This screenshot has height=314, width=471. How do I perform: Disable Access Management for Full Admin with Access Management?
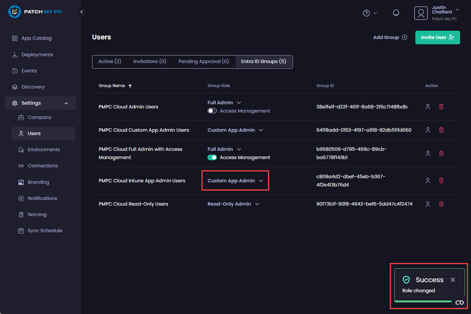tap(212, 157)
